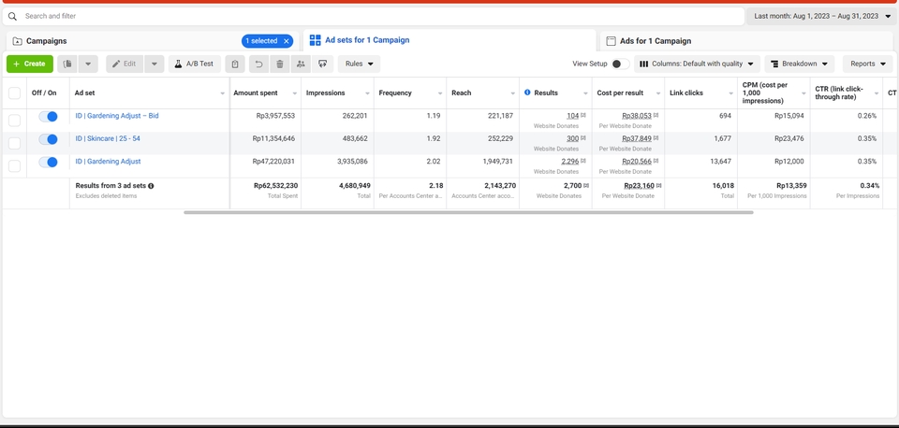Screen dimensions: 899x428
Task: Open Ad set column sort arrow
Action: tap(223, 93)
